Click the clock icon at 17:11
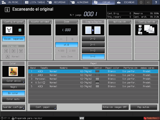This screenshot has height=120, width=160. coord(2,118)
